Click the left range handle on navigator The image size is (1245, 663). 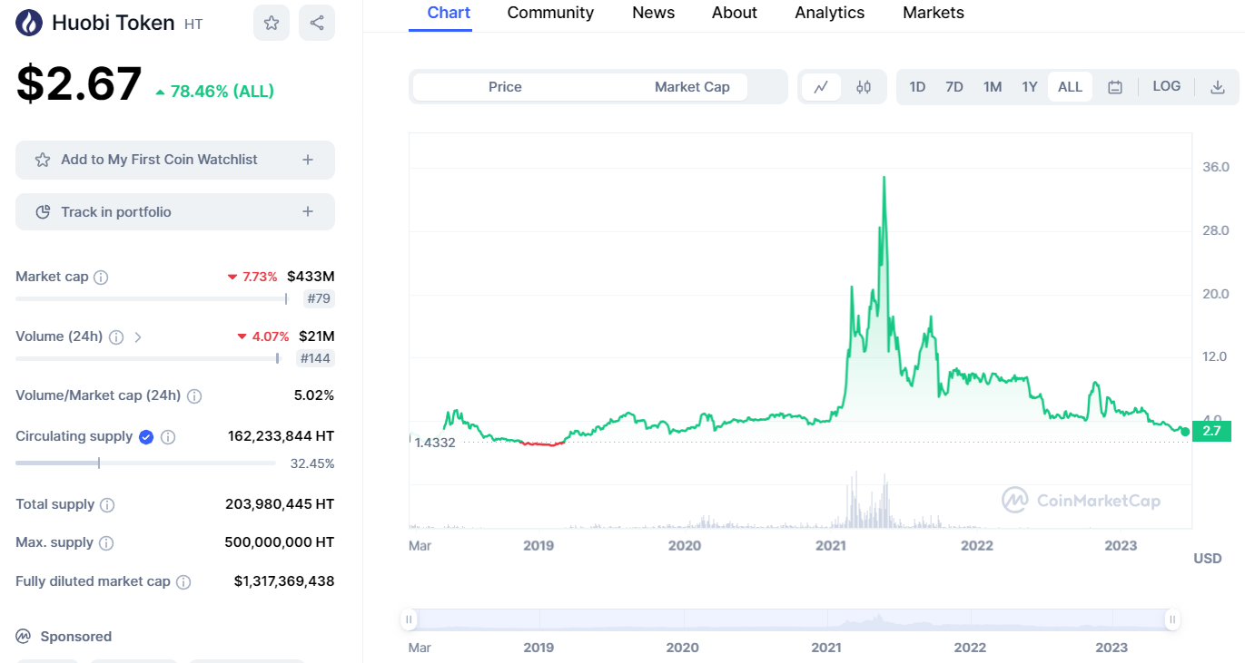pos(410,620)
